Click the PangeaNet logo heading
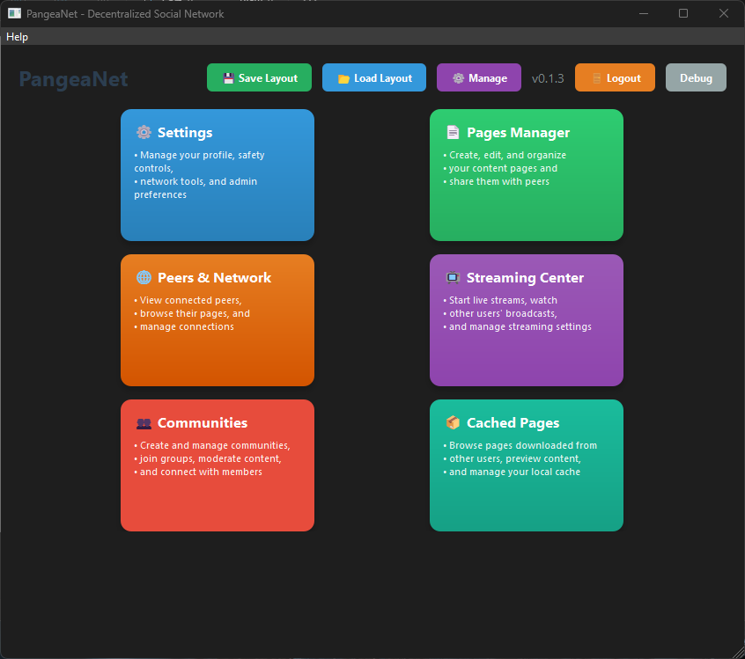Viewport: 745px width, 659px height. coord(74,79)
